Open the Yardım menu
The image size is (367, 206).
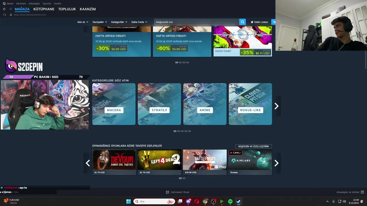pos(57,3)
